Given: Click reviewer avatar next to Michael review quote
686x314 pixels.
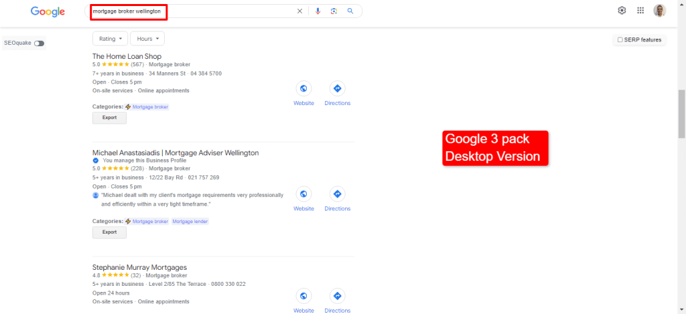Looking at the screenshot, I should [x=96, y=195].
